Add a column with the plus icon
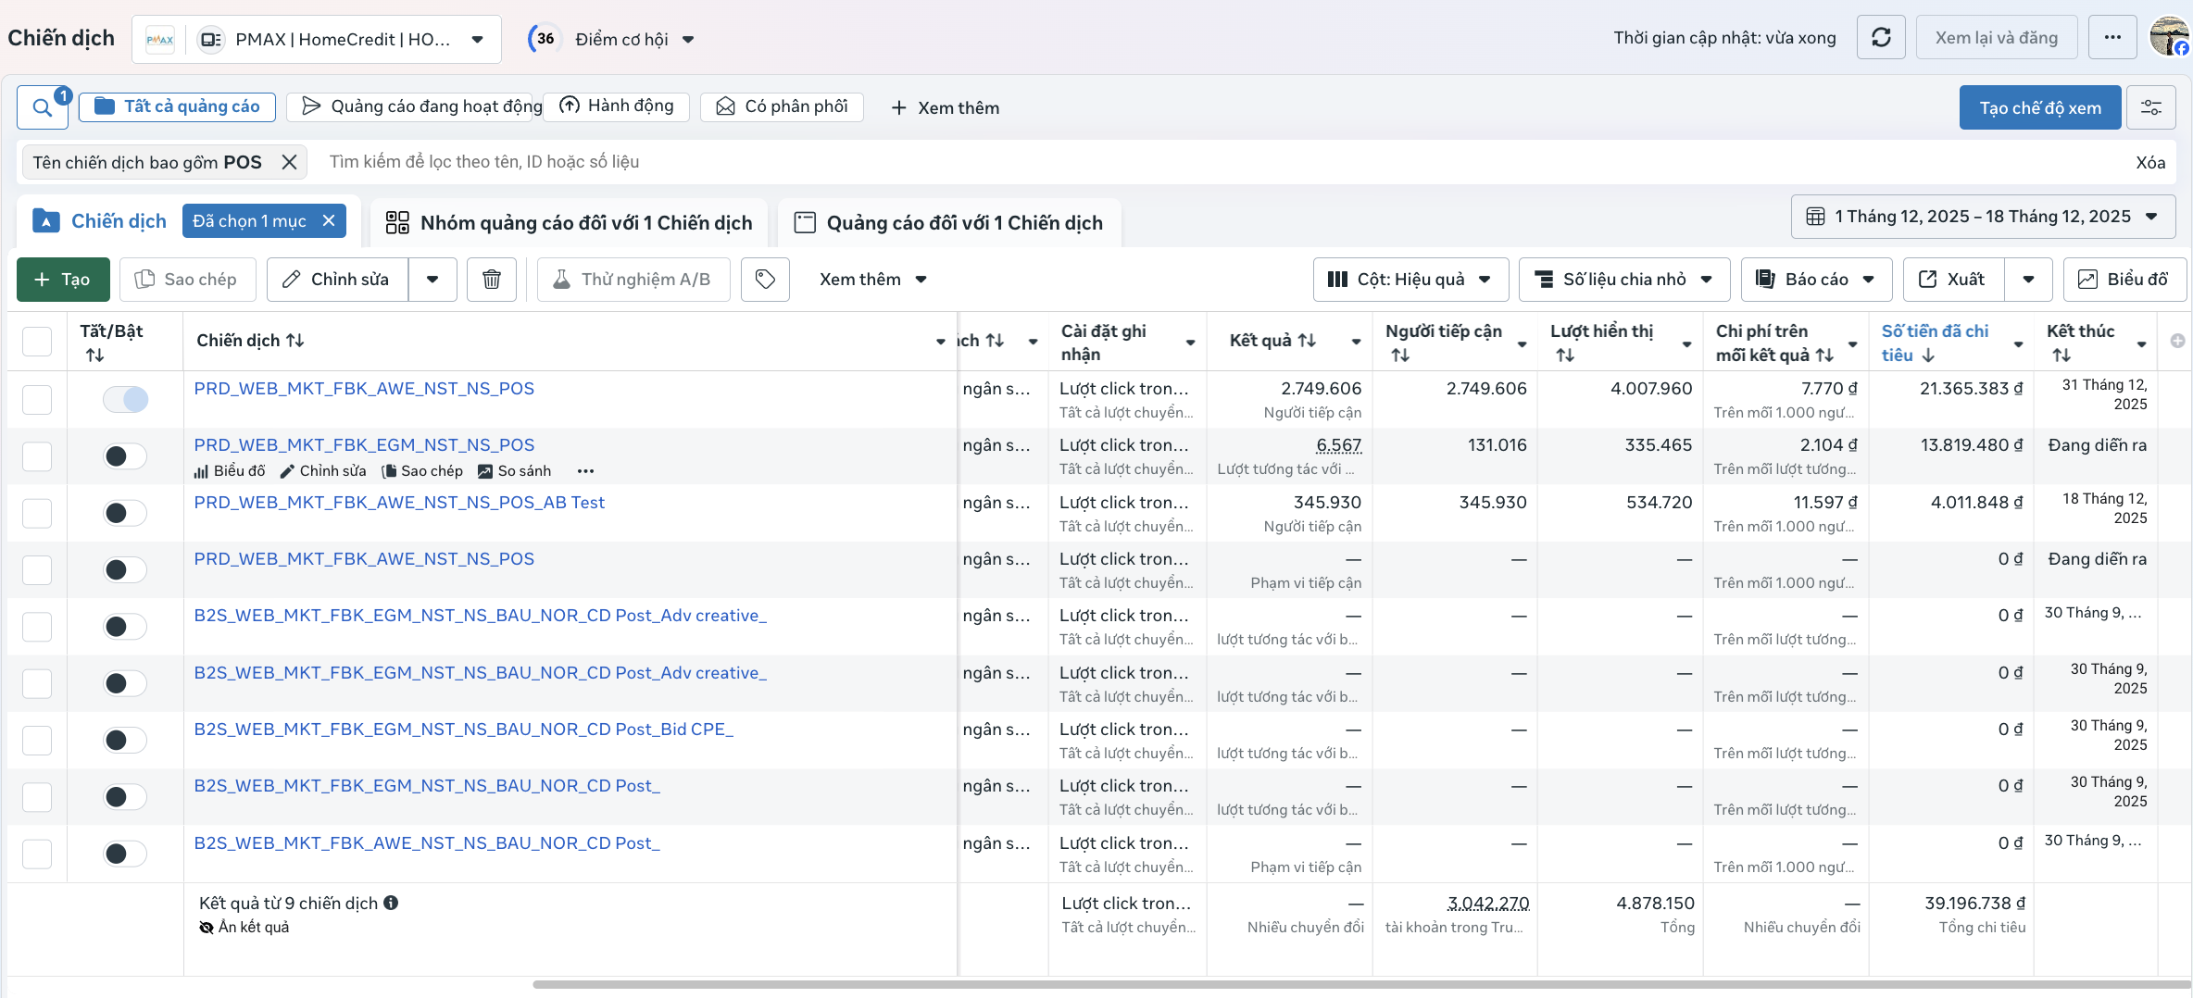 2177,341
